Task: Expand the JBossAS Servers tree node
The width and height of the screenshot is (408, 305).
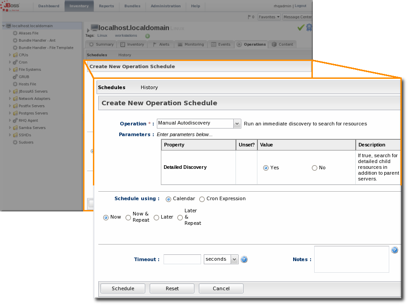Action: tap(10, 91)
